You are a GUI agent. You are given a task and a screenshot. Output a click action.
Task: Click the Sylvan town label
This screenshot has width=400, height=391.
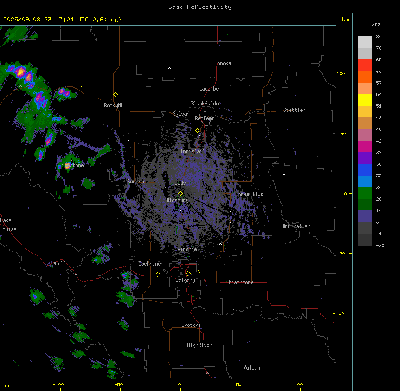pyautogui.click(x=181, y=114)
